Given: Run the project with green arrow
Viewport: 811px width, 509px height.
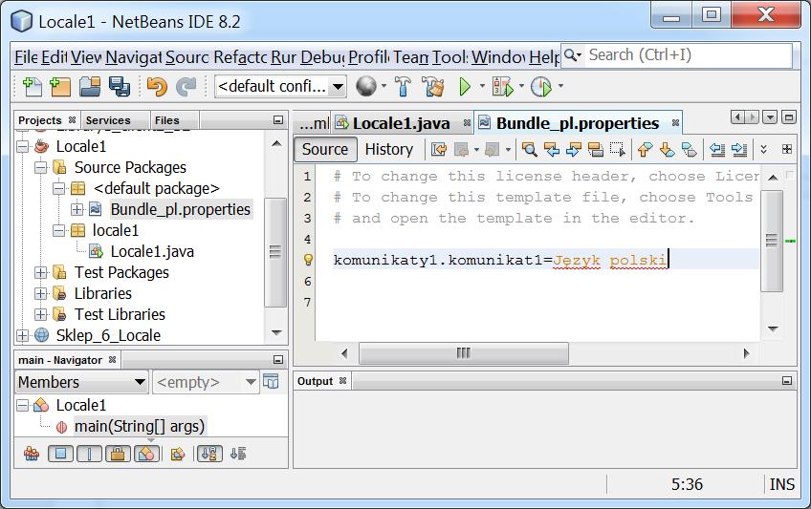Looking at the screenshot, I should pos(465,86).
